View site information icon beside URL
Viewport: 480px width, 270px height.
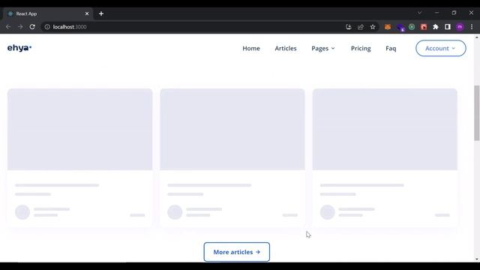tap(47, 27)
